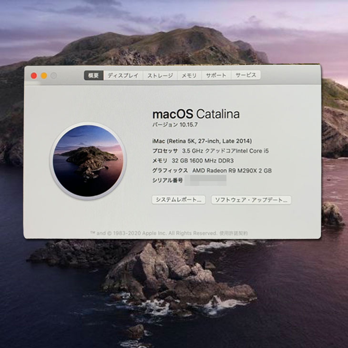The image size is (348, 348).
Task: Click the システムレポート button
Action: tap(179, 200)
